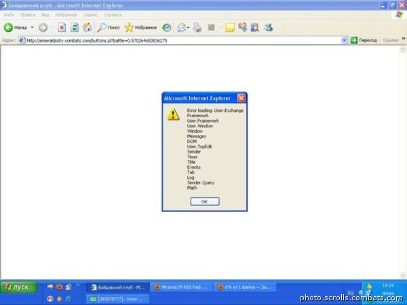
Task: Open the Сервис menu
Action: click(90, 15)
